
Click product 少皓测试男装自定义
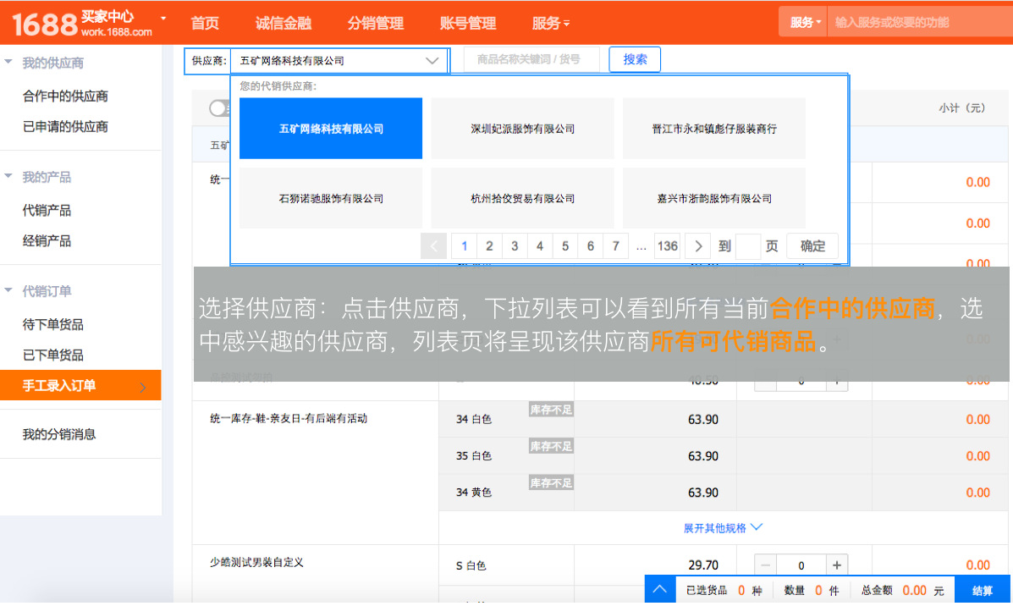256,563
